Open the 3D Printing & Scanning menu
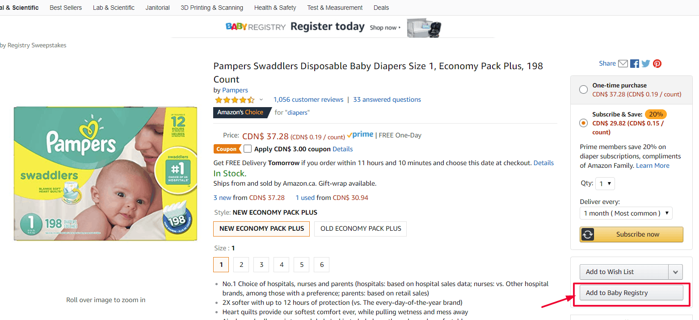Viewport: 699px width, 320px height. click(x=212, y=8)
